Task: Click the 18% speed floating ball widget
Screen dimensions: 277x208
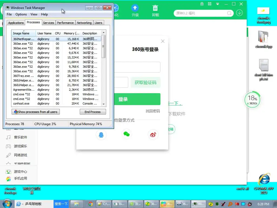Action: point(252,100)
